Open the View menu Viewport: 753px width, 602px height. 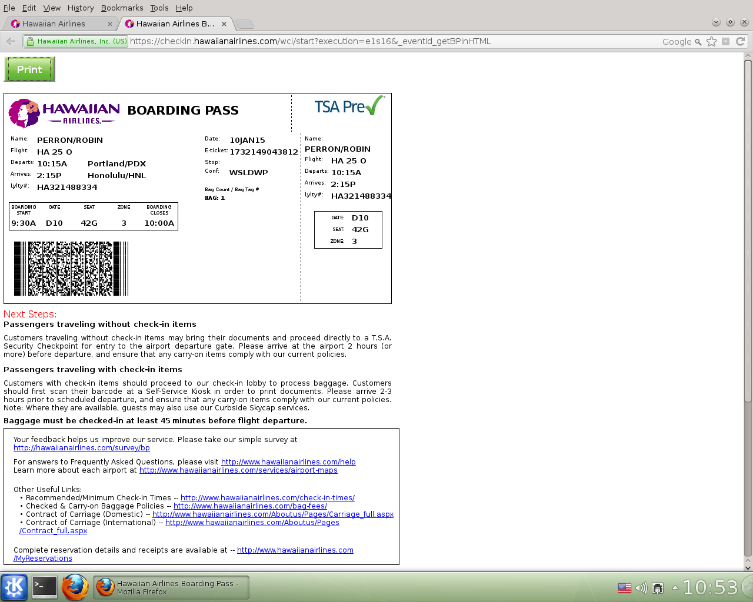52,8
